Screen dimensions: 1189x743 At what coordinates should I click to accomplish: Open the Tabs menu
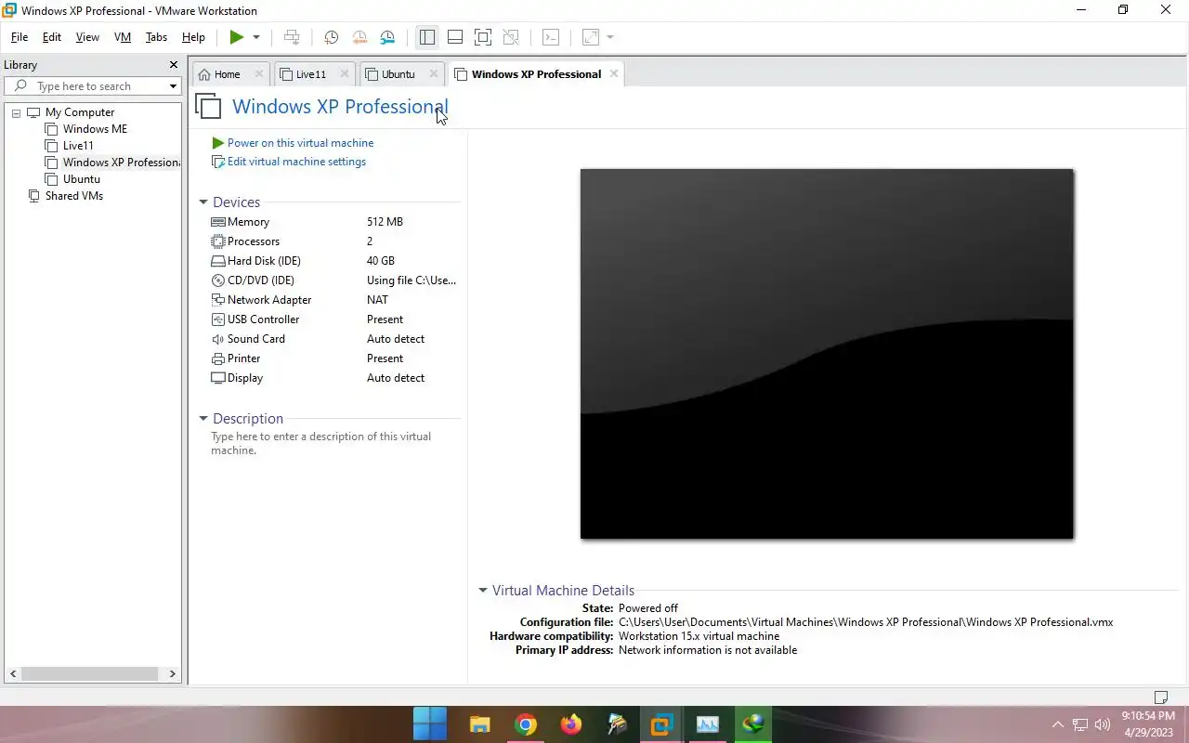[156, 37]
